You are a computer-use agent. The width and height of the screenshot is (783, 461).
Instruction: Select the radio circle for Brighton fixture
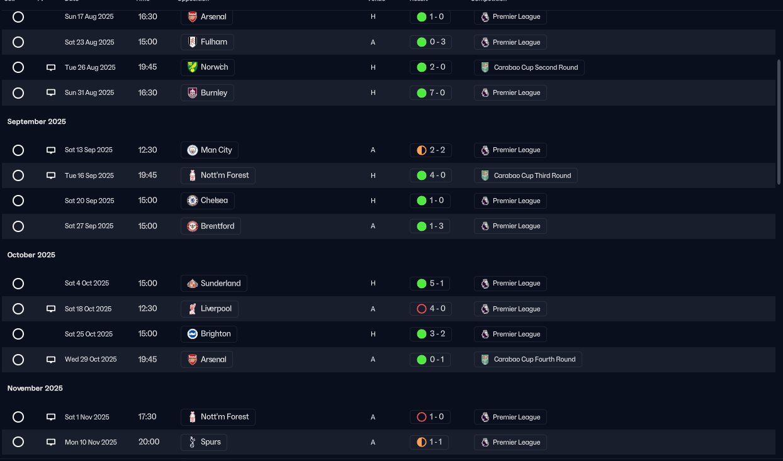pos(18,334)
